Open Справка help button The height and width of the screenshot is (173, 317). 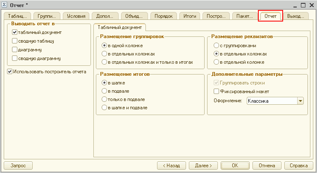(298, 166)
